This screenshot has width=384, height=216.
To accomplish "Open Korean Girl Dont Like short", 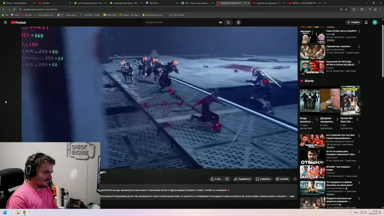I will (x=350, y=101).
